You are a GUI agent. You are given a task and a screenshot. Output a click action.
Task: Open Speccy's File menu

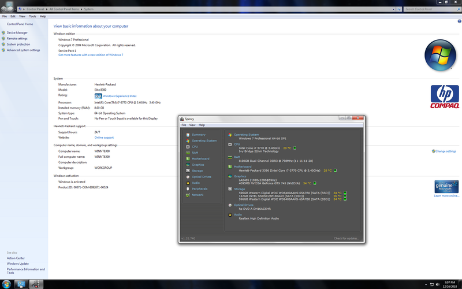tap(184, 125)
